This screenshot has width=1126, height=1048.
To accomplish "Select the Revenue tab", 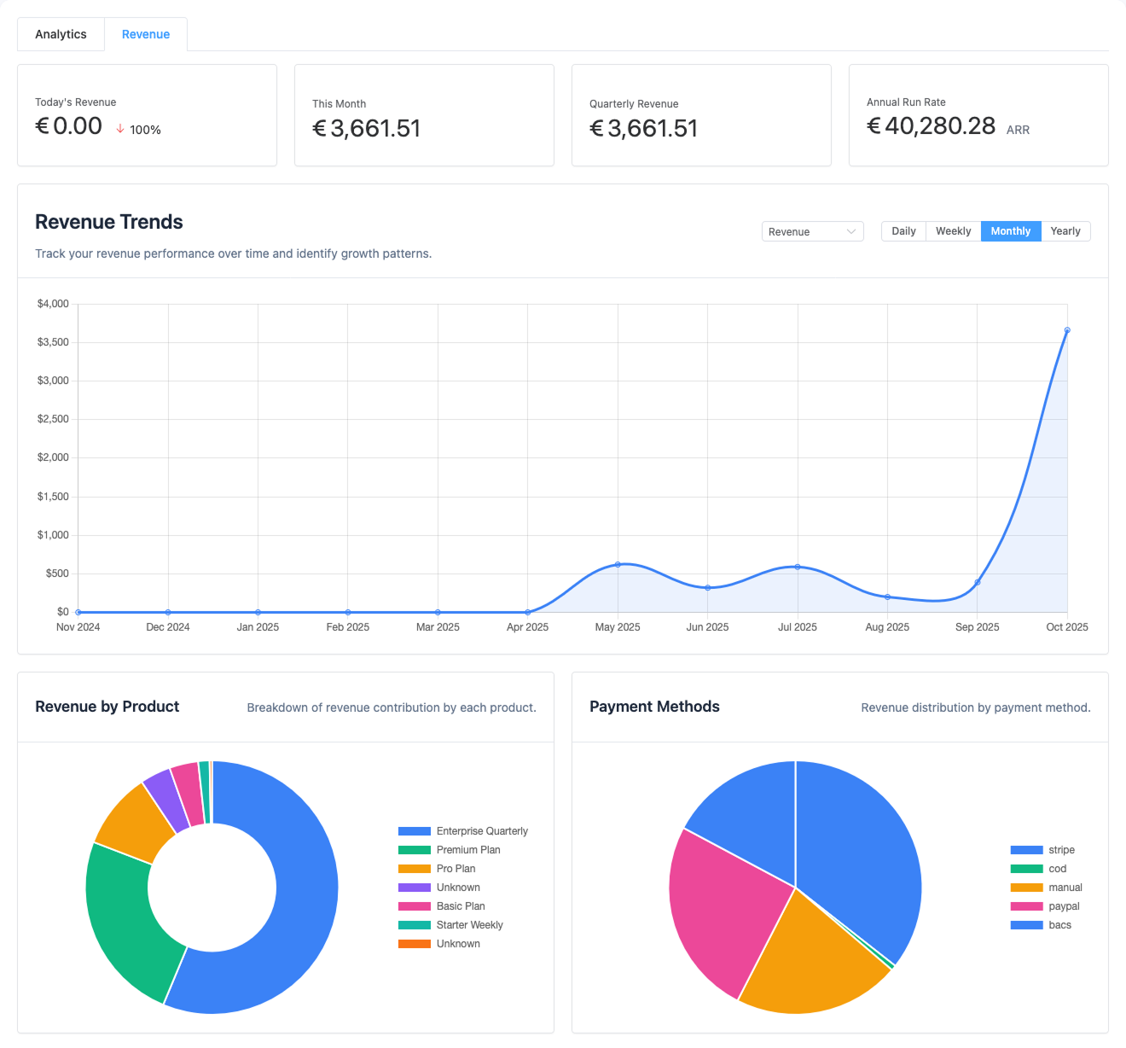I will (x=146, y=34).
